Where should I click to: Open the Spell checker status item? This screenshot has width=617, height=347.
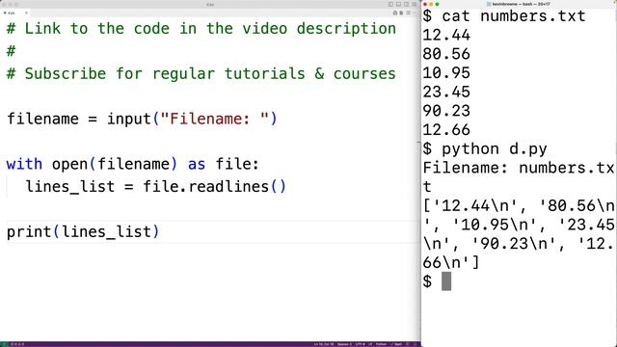point(396,344)
